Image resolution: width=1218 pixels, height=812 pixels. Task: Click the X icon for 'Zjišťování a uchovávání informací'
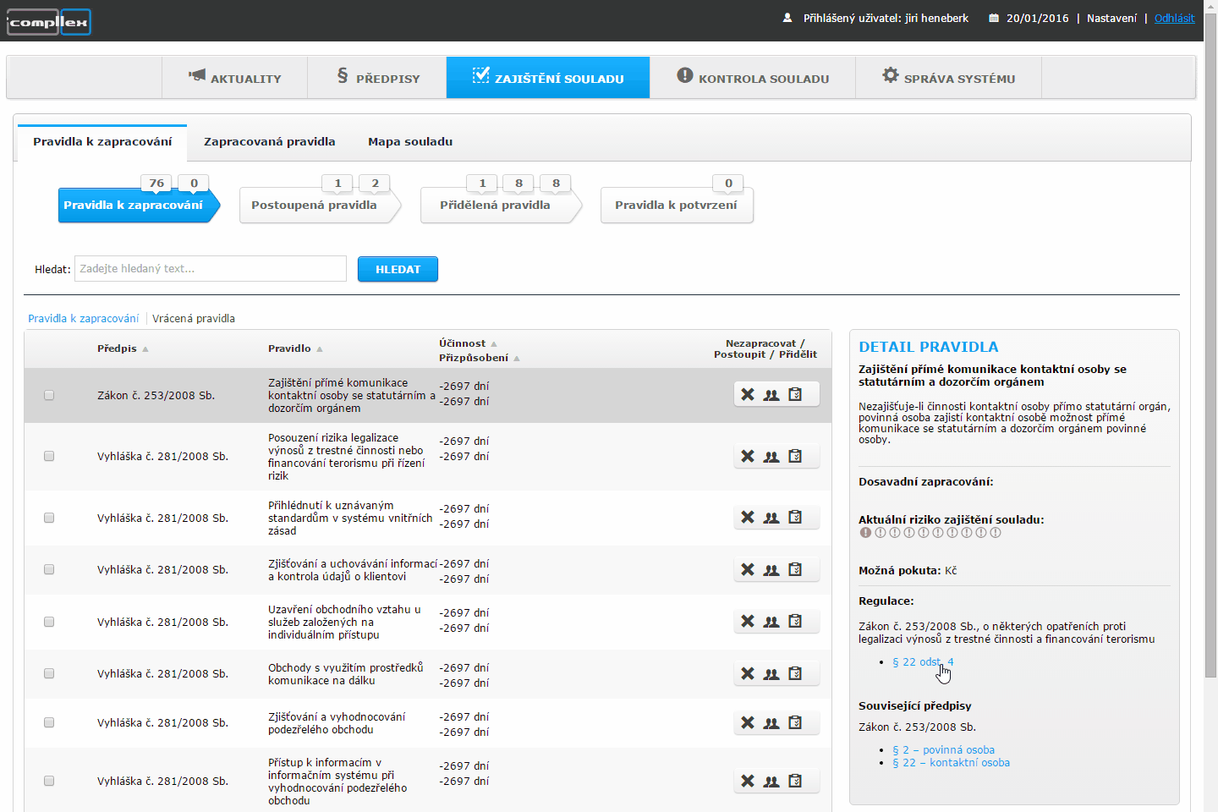point(748,570)
